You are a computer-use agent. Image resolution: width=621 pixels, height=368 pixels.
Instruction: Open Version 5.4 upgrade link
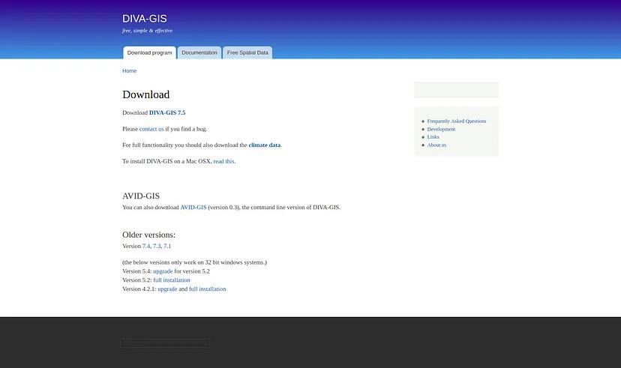pyautogui.click(x=163, y=271)
